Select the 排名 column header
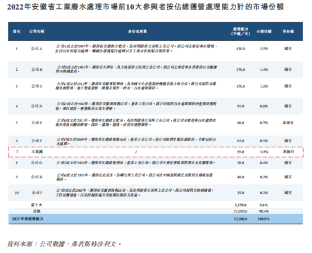 [x=16, y=31]
